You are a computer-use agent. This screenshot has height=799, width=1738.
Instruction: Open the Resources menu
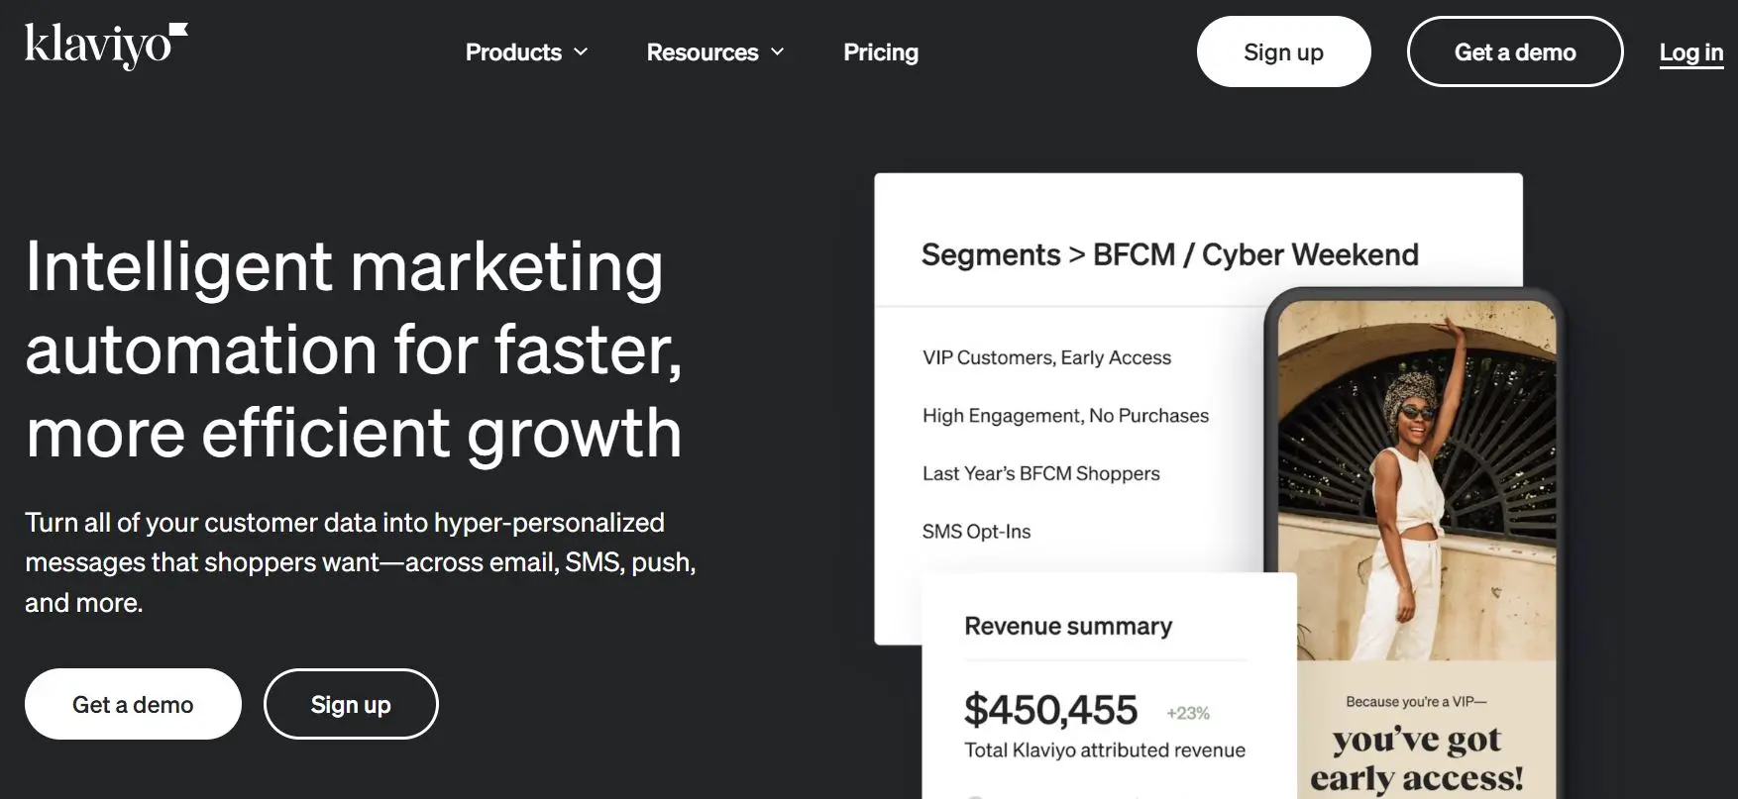714,51
